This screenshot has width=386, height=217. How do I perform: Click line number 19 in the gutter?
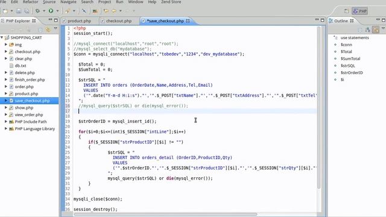click(68, 121)
